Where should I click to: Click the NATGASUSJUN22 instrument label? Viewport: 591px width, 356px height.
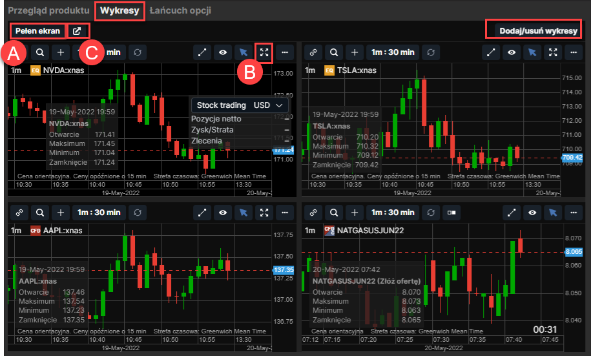[x=370, y=231]
